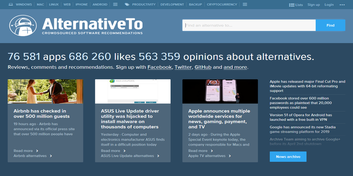Image resolution: width=353 pixels, height=176 pixels.
Task: Click arrow beside Airbnb alternatives
Action: point(51,156)
